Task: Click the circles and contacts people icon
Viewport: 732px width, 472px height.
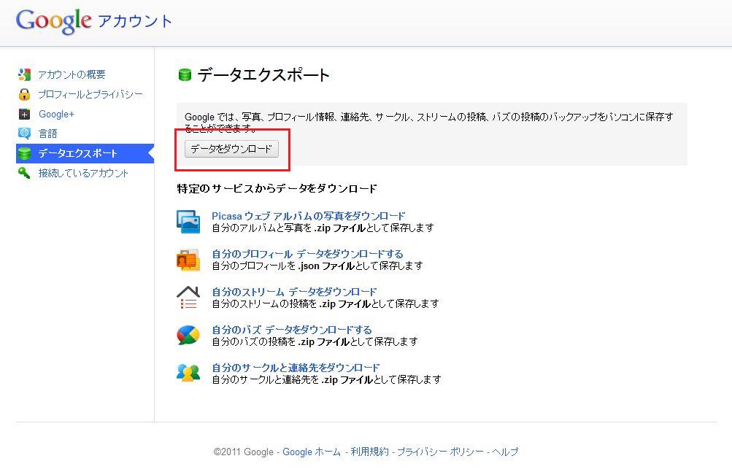Action: click(x=188, y=373)
